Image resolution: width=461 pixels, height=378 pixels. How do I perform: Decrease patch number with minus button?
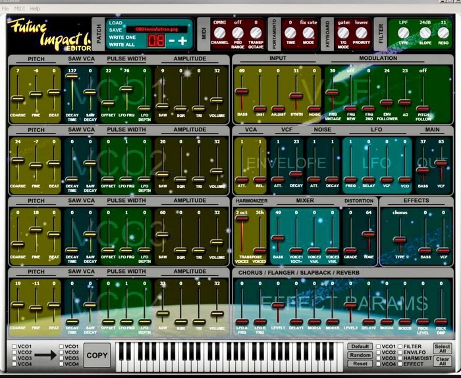pos(171,41)
